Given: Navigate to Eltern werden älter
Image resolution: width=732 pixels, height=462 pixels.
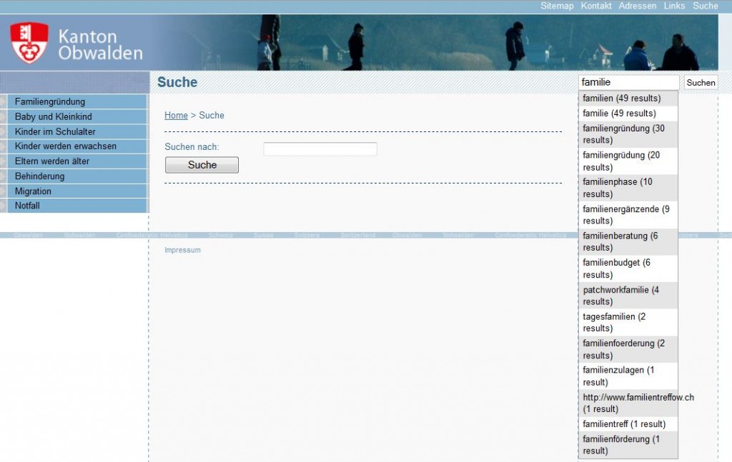Looking at the screenshot, I should (52, 161).
